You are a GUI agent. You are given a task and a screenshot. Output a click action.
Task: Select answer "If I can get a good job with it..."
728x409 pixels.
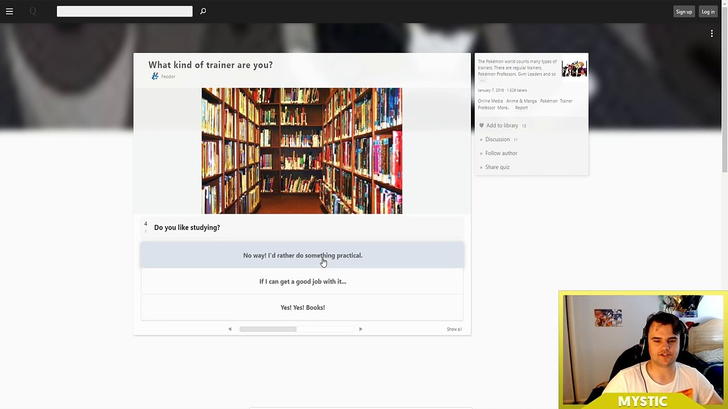(x=303, y=282)
